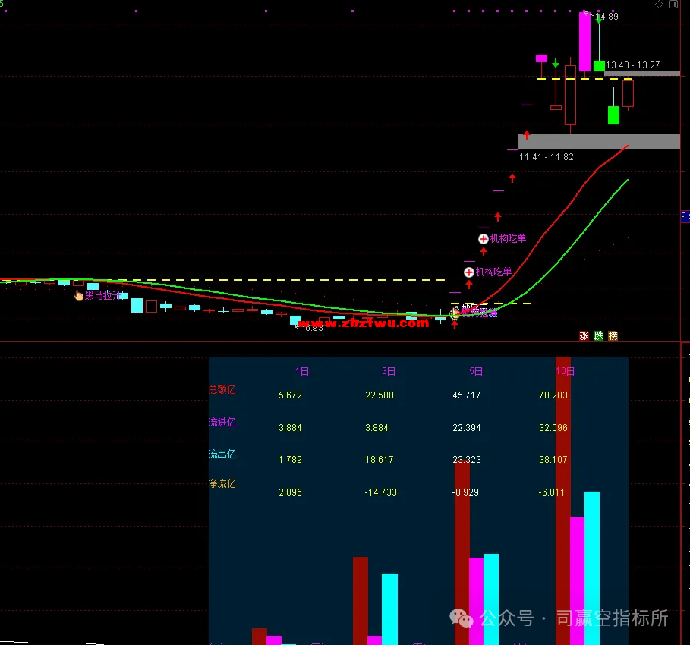Open the 张 (gainers) list button

pyautogui.click(x=584, y=336)
